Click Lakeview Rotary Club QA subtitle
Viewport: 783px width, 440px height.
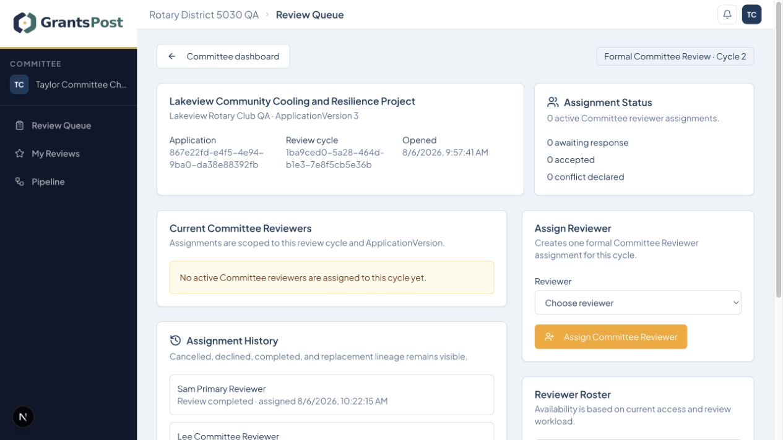point(264,116)
